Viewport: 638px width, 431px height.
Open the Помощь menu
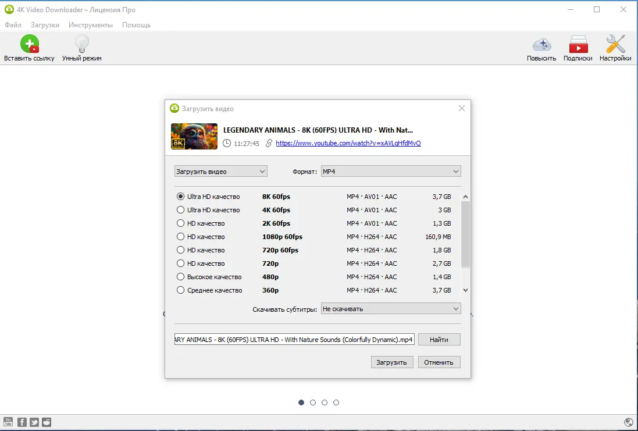(136, 25)
